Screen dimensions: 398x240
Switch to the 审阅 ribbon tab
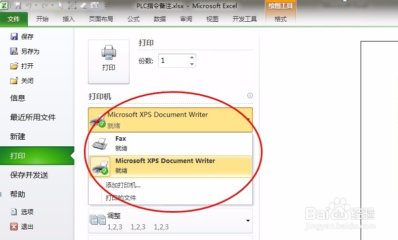(x=186, y=19)
